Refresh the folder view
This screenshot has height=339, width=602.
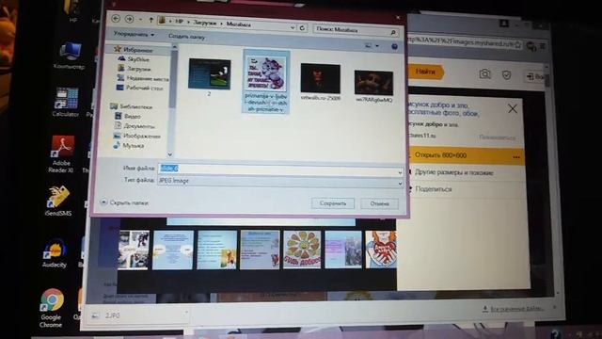click(302, 27)
